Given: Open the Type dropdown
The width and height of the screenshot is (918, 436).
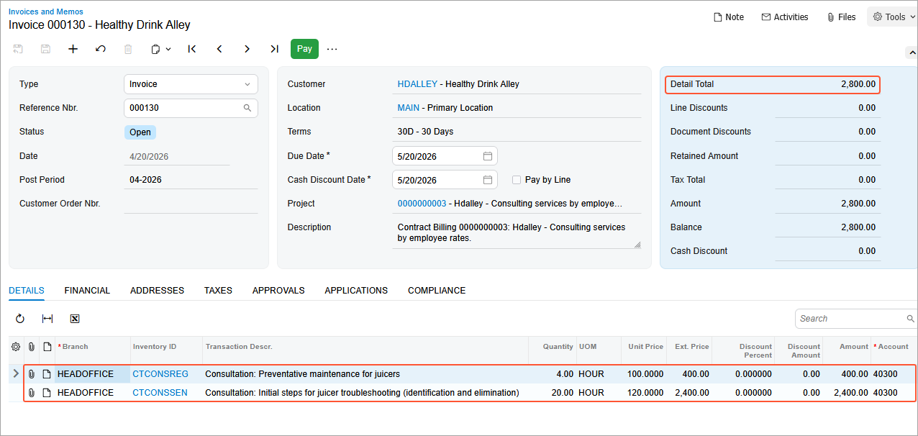Looking at the screenshot, I should point(248,84).
